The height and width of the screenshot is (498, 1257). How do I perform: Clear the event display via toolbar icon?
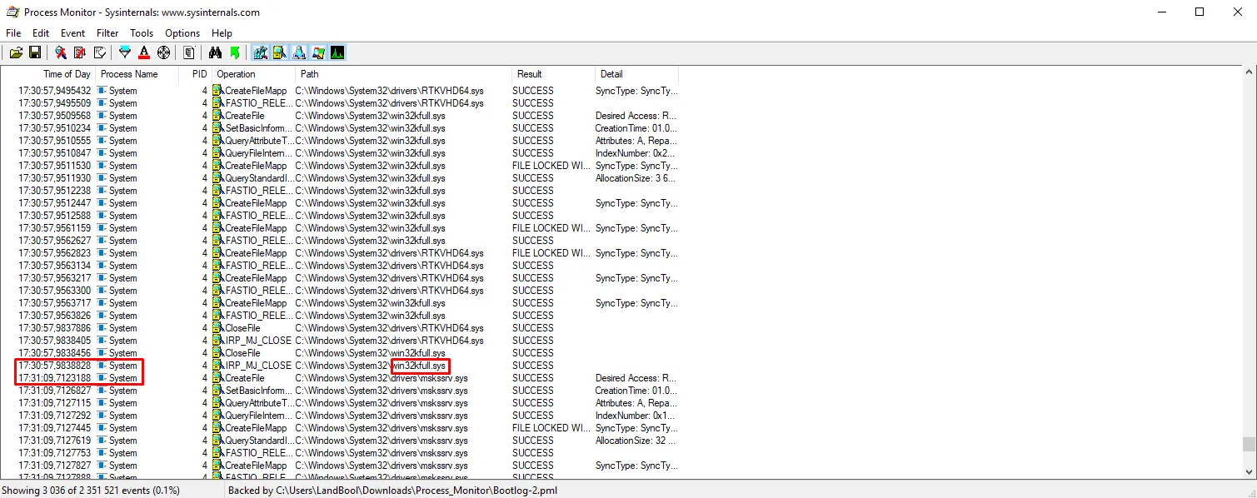[100, 52]
